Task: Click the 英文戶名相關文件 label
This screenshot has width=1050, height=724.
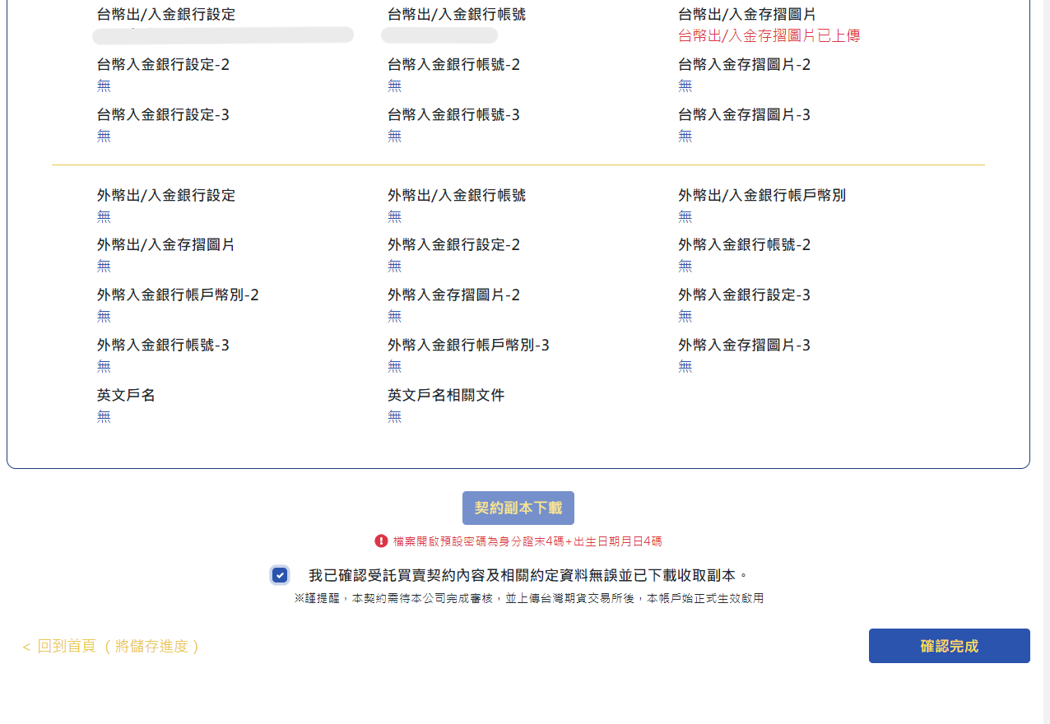Action: point(446,396)
